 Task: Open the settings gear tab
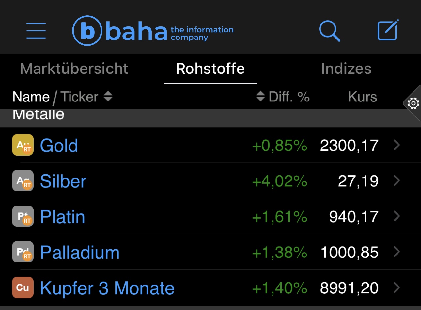(413, 103)
